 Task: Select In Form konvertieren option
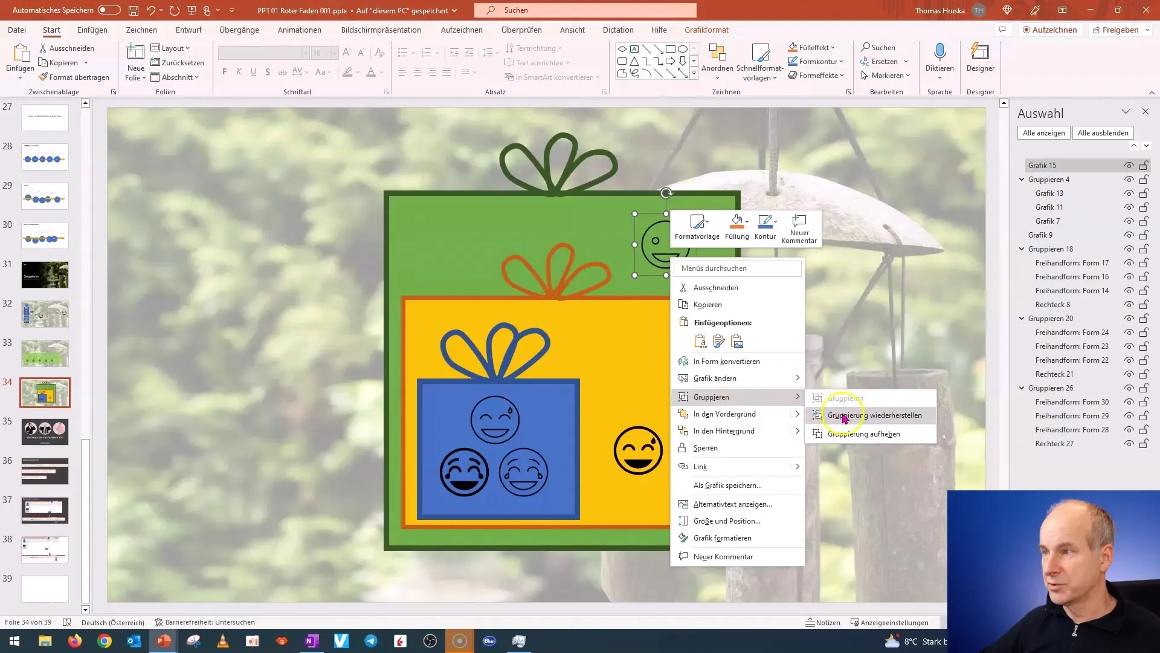[x=727, y=360]
